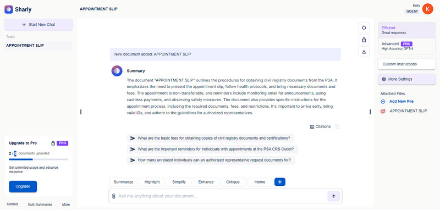
Task: Click the Today label in sidebar
Action: [10, 37]
